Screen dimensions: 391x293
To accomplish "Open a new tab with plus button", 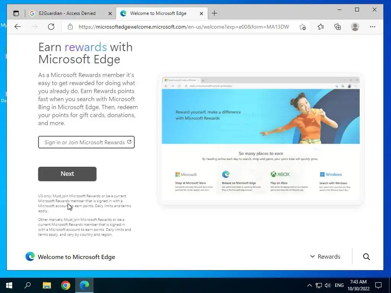I will (214, 13).
